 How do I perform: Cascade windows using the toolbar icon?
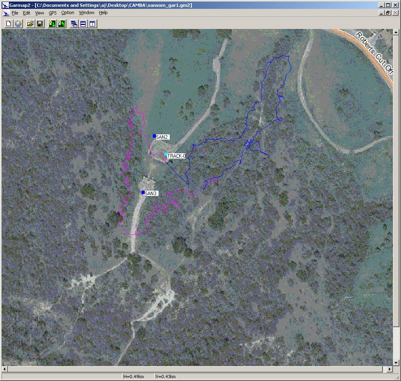click(x=74, y=24)
